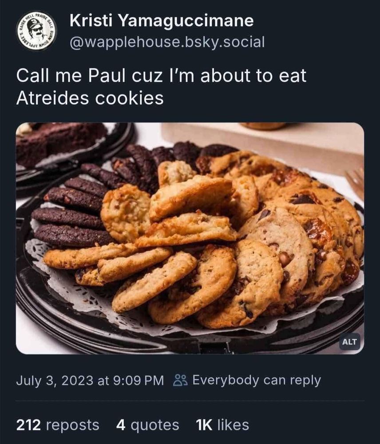The height and width of the screenshot is (444, 380).
Task: Show the ALT text badge on image
Action: pos(349,342)
